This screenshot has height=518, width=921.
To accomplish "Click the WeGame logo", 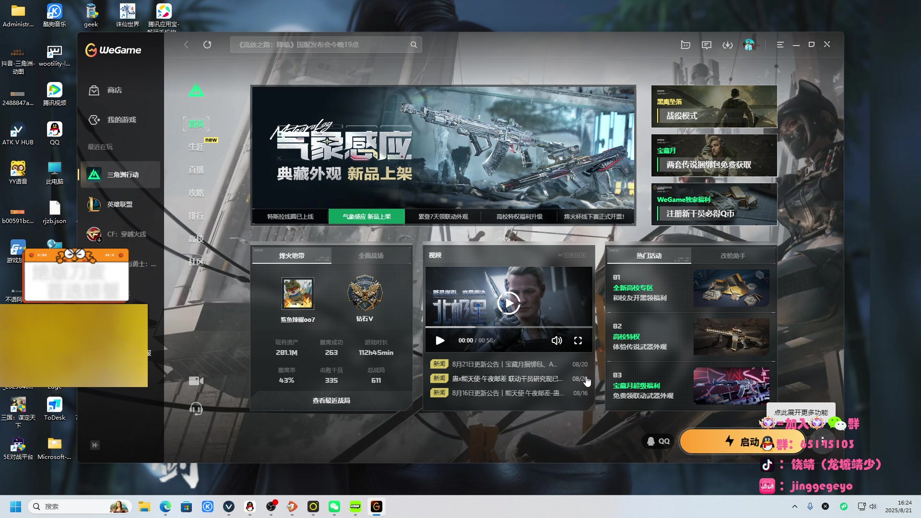I will (113, 50).
